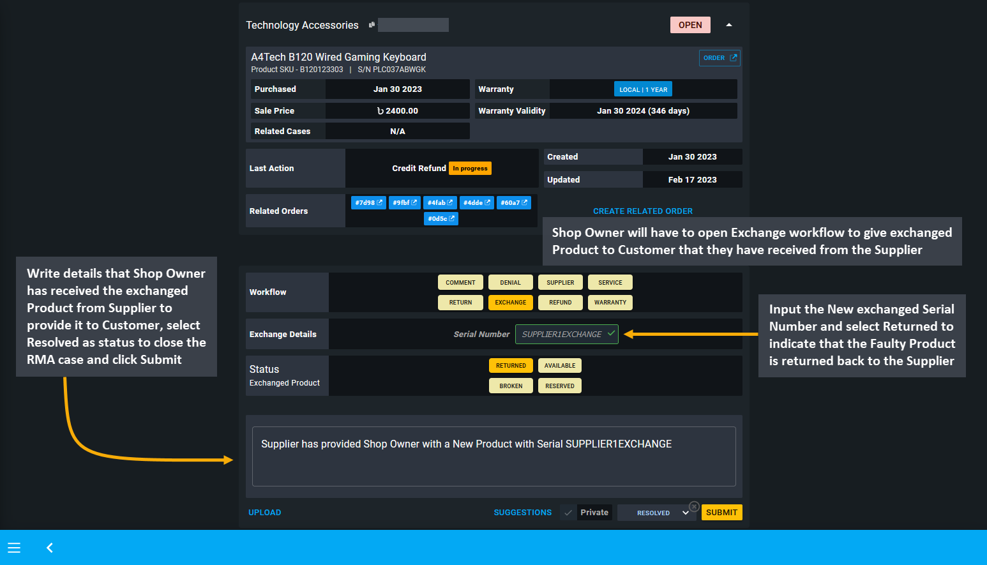Select the RETURN workflow
Screen dimensions: 987x565
pos(460,303)
